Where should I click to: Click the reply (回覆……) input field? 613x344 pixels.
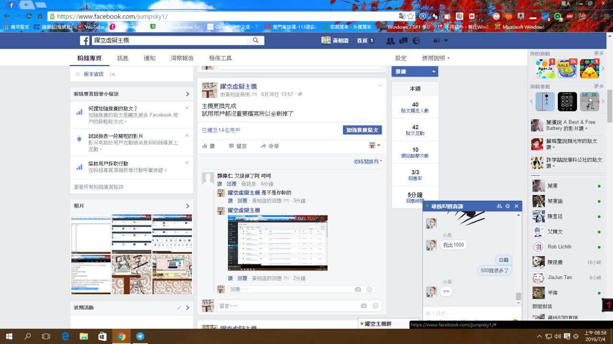(290, 290)
